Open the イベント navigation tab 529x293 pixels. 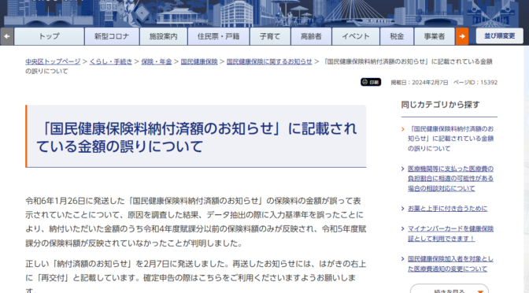[x=356, y=36]
